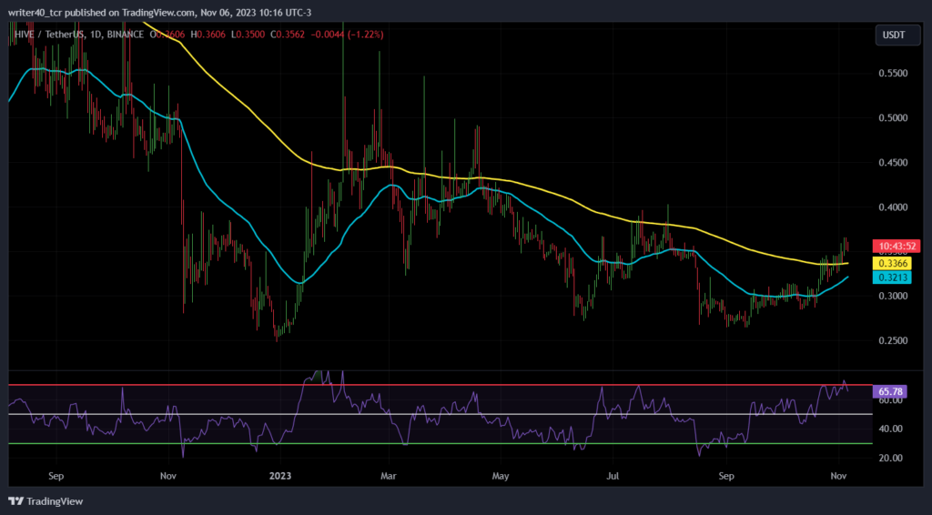Screen dimensions: 932x515
Task: Click the cyan moving average value 0.3213
Action: (892, 277)
